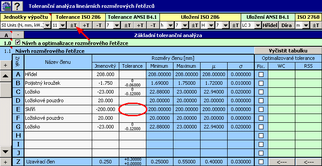322x166 pixels.
Task: Apply ±T for hole fit H7
Action: click(x=235, y=25)
